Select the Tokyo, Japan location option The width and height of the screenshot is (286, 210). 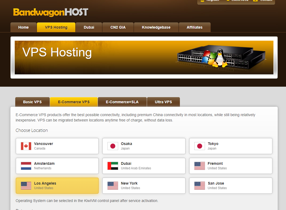coord(231,146)
